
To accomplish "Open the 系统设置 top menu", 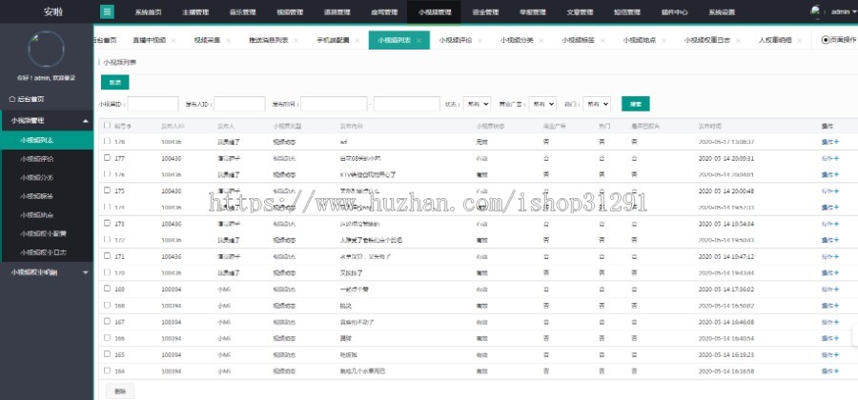I will tap(722, 12).
